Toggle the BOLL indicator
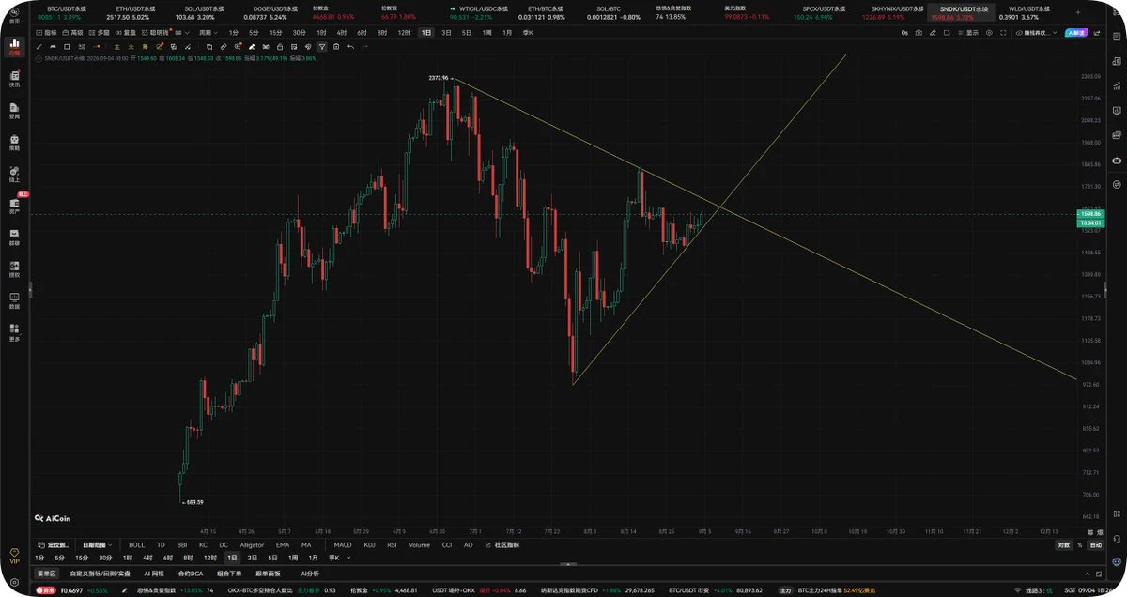The width and height of the screenshot is (1127, 597). click(136, 545)
